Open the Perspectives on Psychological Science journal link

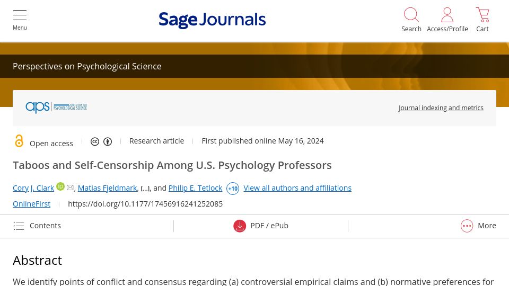pos(87,66)
